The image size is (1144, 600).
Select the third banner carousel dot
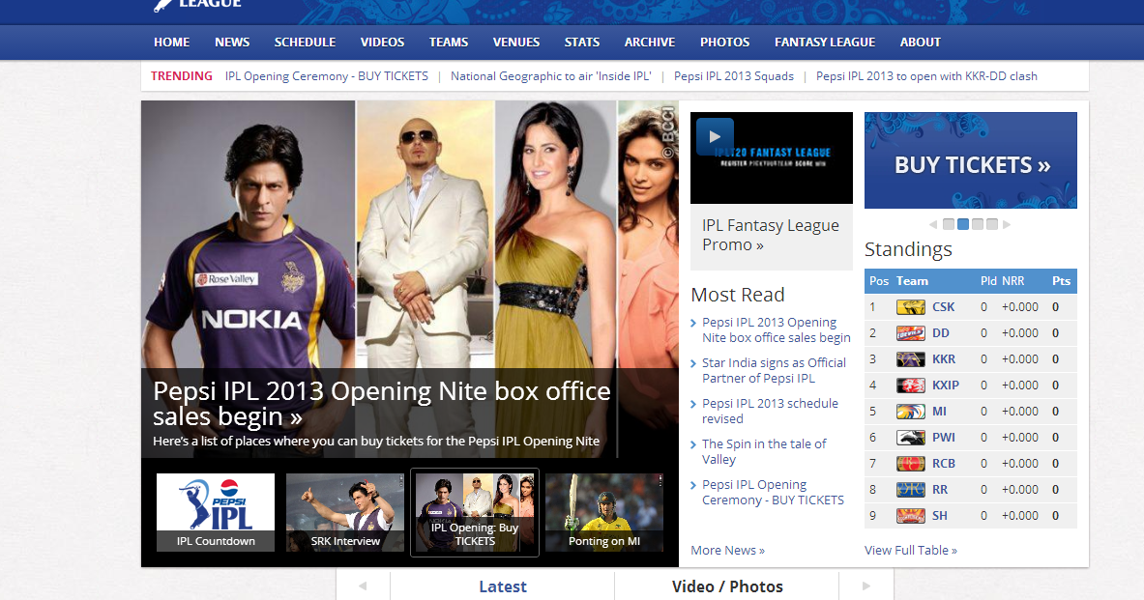[978, 224]
